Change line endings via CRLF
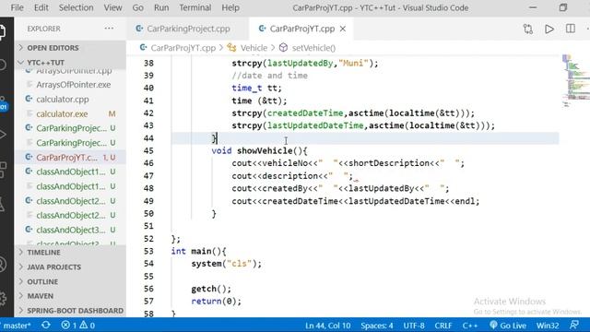This screenshot has width=590, height=332. tap(443, 326)
